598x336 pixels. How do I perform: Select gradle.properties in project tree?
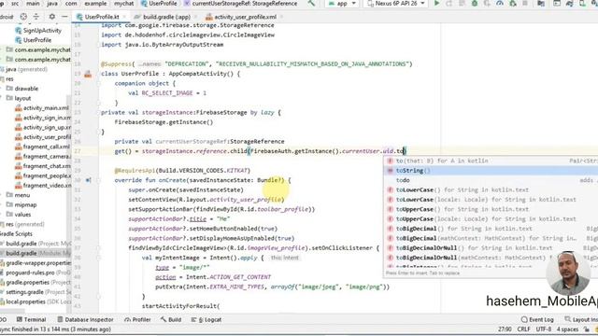pyautogui.click(x=36, y=282)
